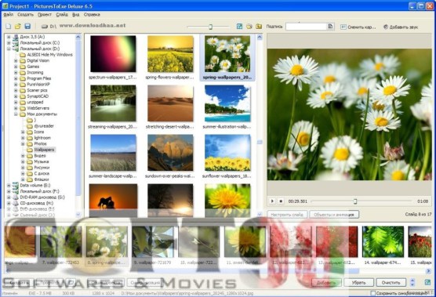Viewport: 436px width, 297px height.
Task: Expand the Games folder node
Action: [16, 67]
